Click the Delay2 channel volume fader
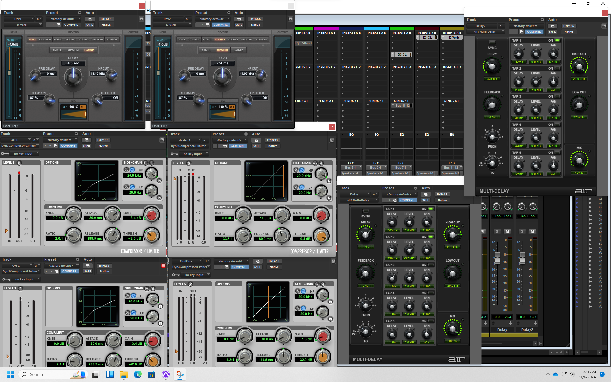Screen dimensions: 611x382 click(522, 258)
